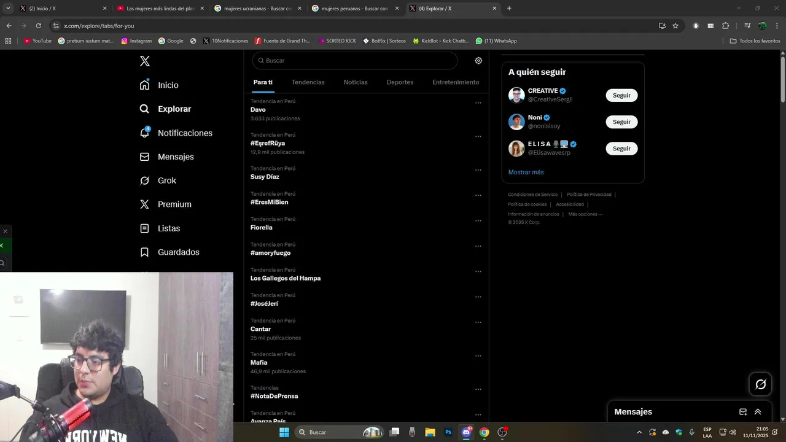786x442 pixels.
Task: Open Chrome three-dot menu
Action: [x=776, y=26]
